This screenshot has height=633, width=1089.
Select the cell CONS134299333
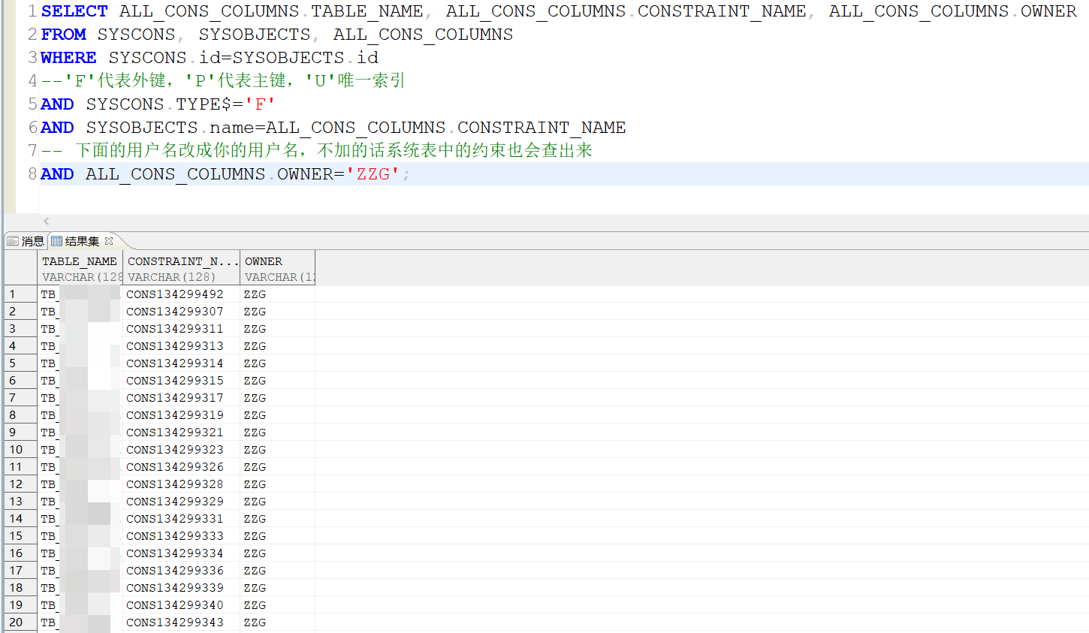click(x=181, y=536)
